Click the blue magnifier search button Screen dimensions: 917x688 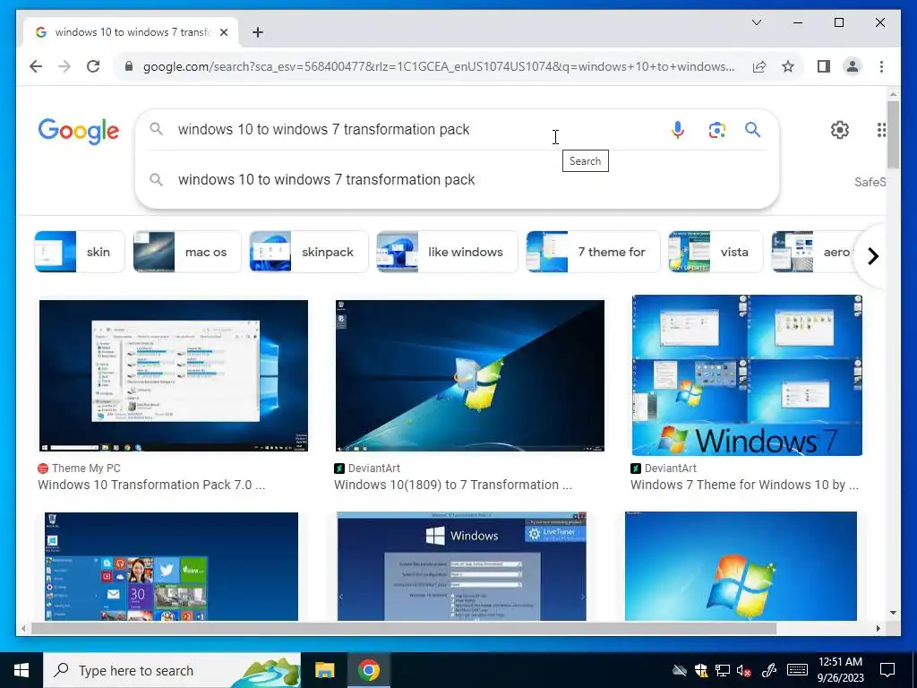[x=752, y=130]
